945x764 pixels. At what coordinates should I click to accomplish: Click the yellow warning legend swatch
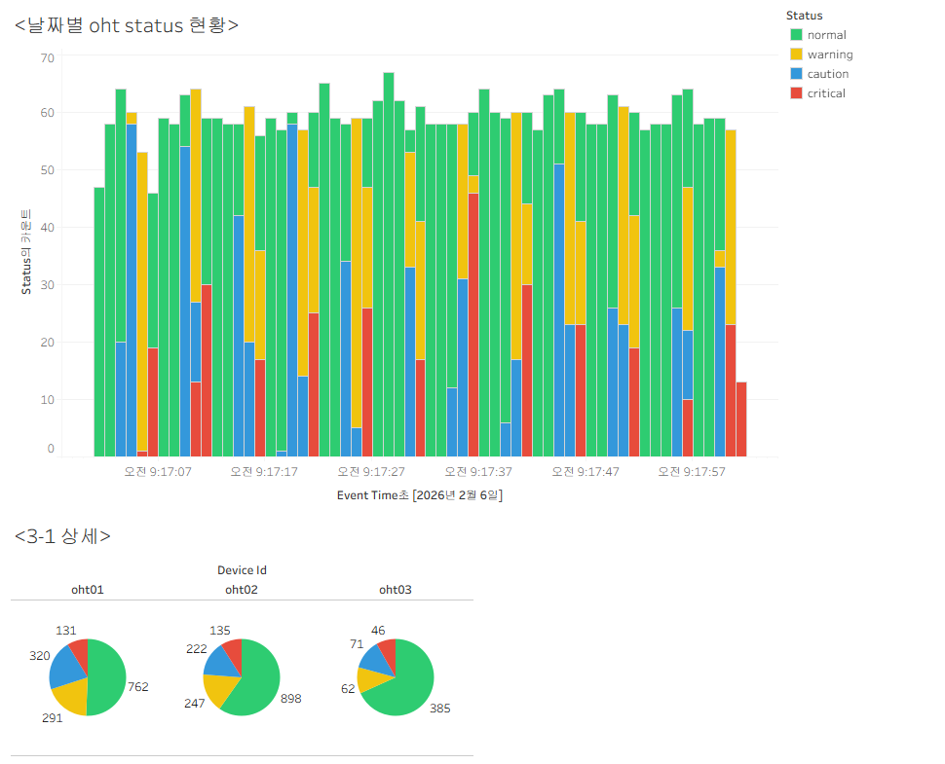pos(796,55)
